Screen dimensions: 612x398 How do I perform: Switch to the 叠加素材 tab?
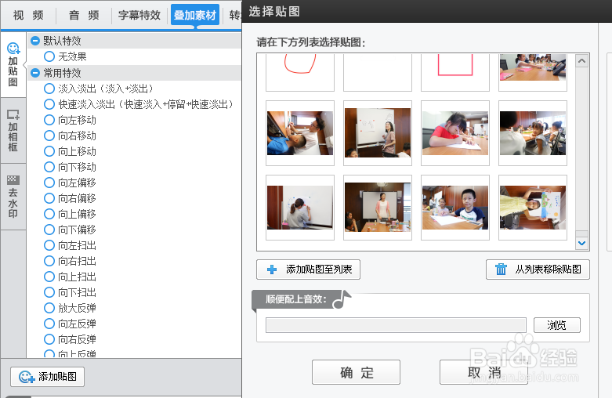tap(195, 15)
